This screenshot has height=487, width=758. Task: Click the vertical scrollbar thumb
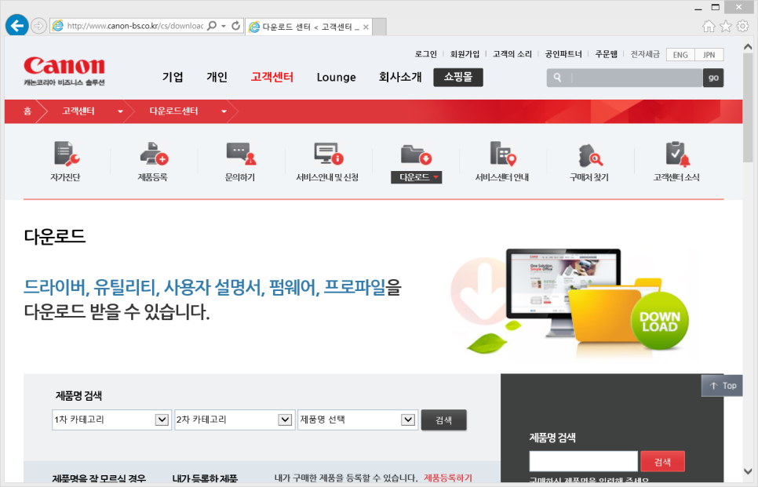click(748, 107)
